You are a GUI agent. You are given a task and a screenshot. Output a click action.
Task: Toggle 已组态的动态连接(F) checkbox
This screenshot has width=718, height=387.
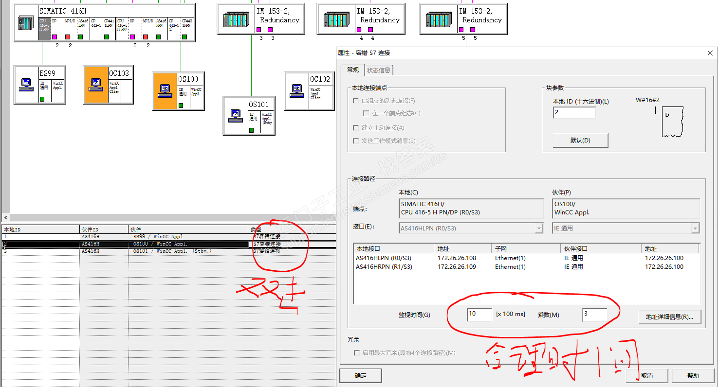[356, 101]
